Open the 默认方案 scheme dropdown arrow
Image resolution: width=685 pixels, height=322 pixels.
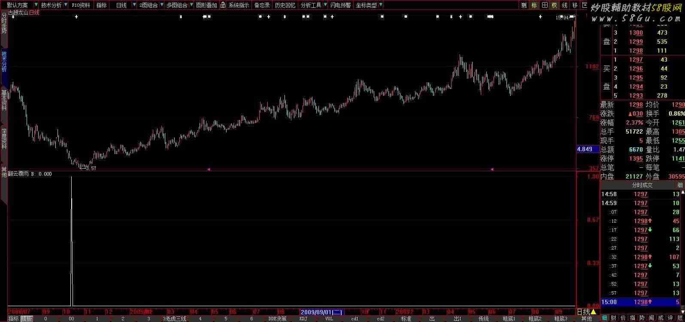[x=36, y=5]
